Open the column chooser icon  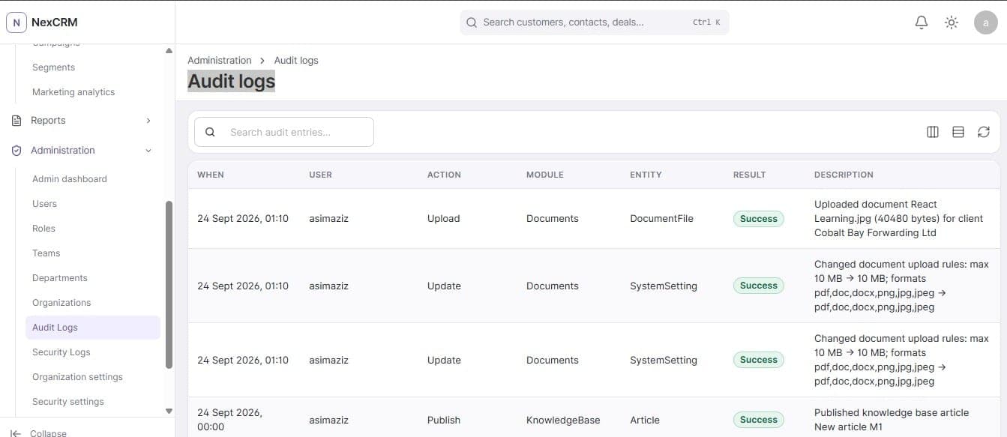(933, 132)
